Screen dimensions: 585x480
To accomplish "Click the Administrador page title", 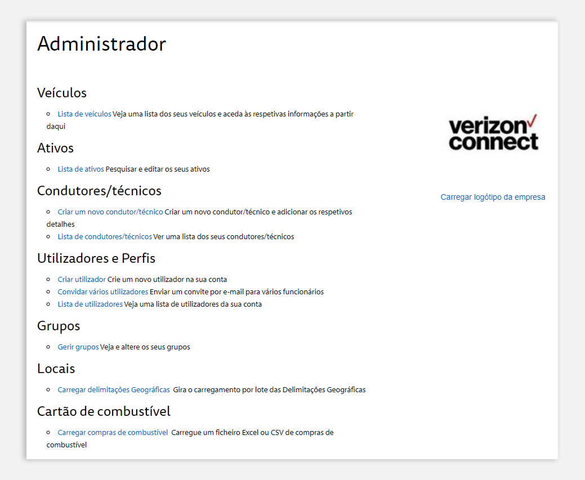I will pyautogui.click(x=101, y=44).
